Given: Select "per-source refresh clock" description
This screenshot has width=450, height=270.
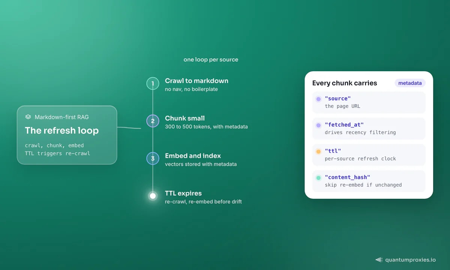Looking at the screenshot, I should tap(360, 159).
